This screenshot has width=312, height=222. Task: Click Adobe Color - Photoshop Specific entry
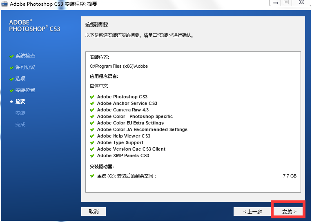coord(135,117)
